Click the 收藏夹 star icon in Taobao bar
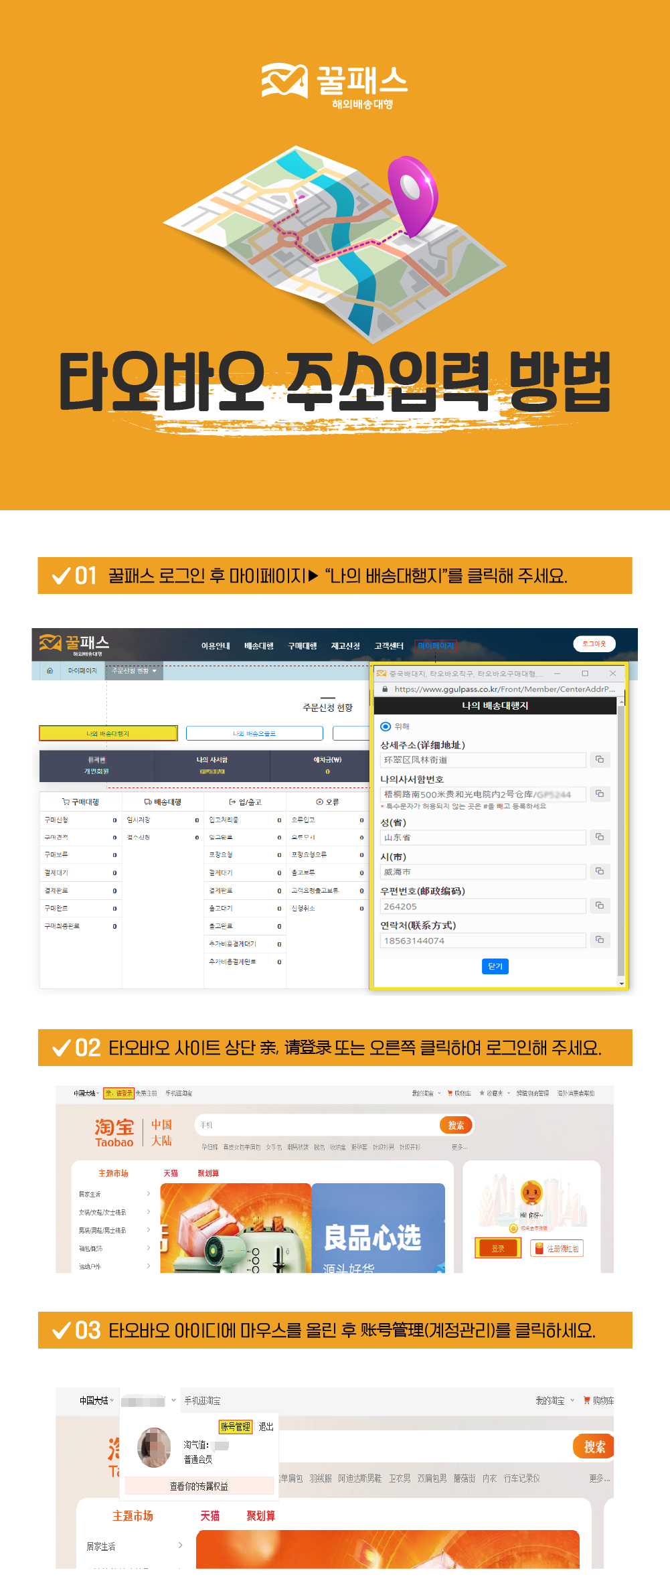The width and height of the screenshot is (670, 1593). click(x=482, y=1093)
